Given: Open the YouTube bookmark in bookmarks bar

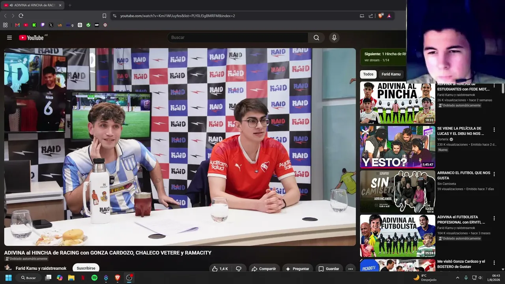Looking at the screenshot, I should click(26, 25).
